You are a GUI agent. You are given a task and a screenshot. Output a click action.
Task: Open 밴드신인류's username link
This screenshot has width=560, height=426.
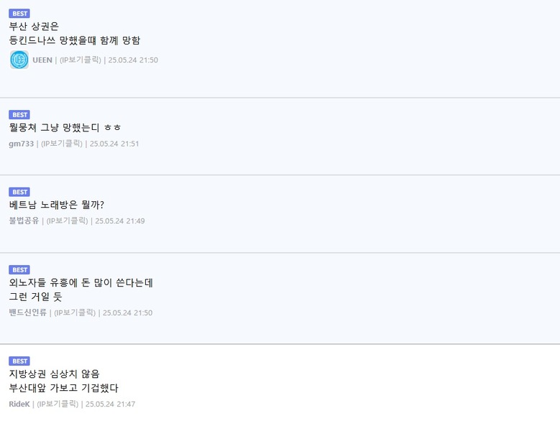pyautogui.click(x=27, y=312)
